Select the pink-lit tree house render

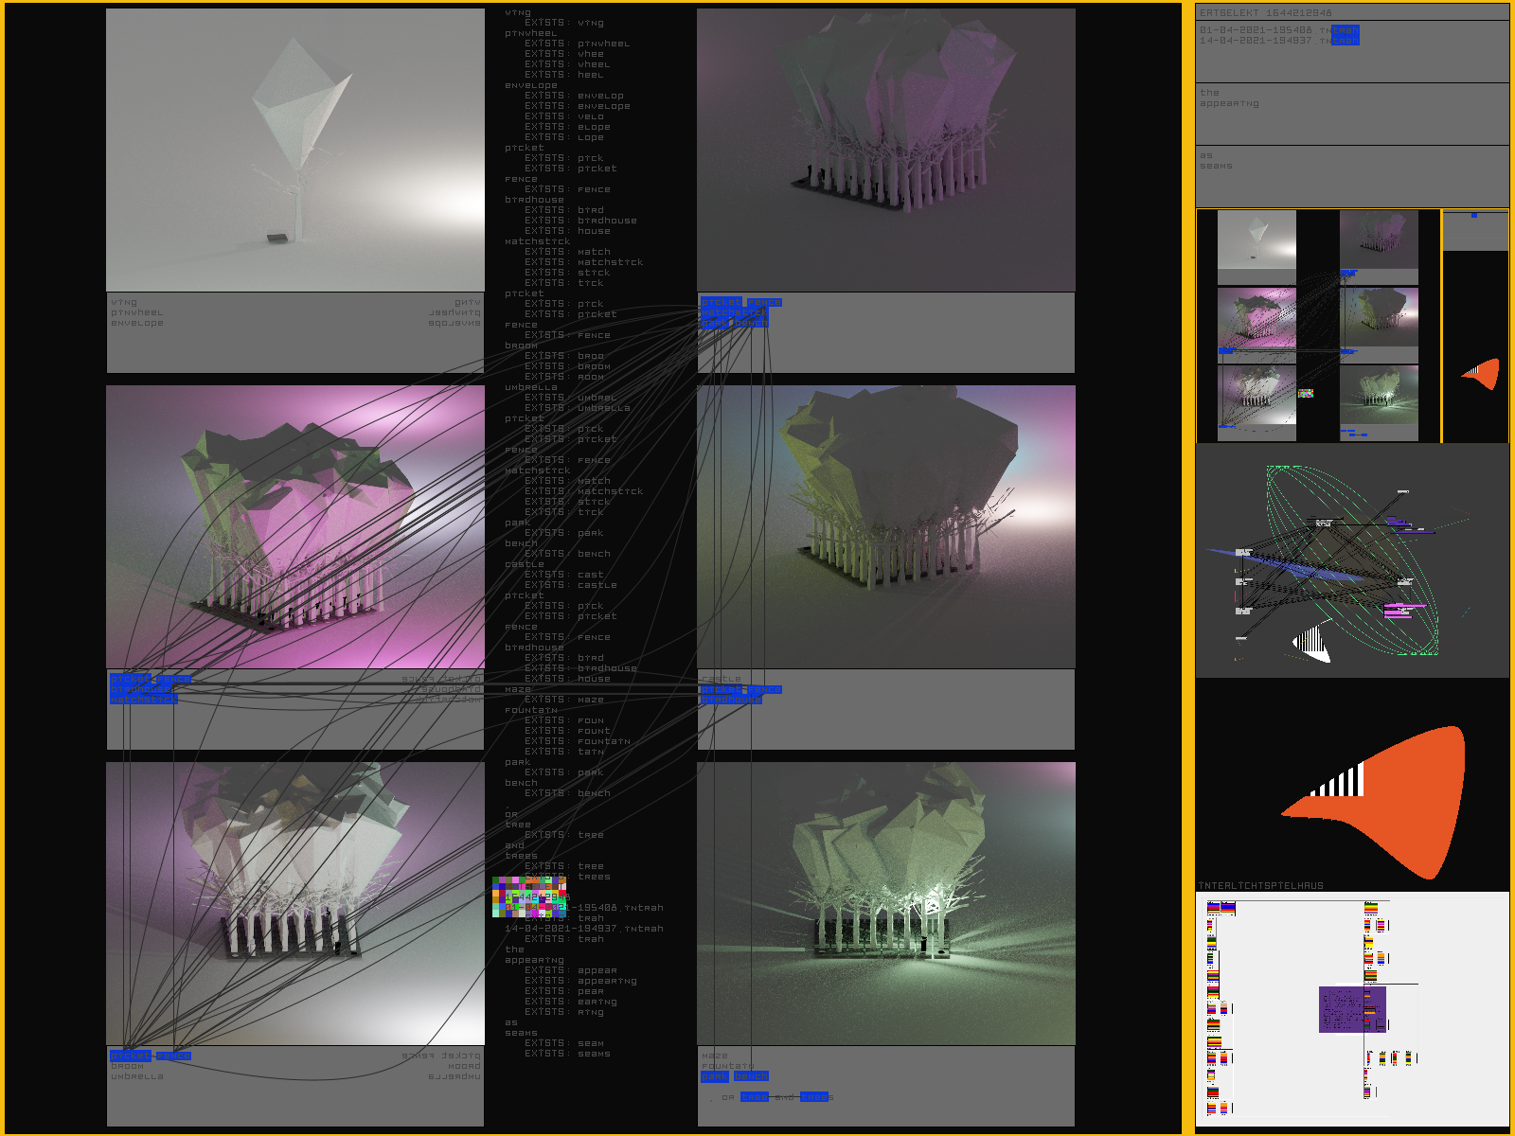coord(295,526)
